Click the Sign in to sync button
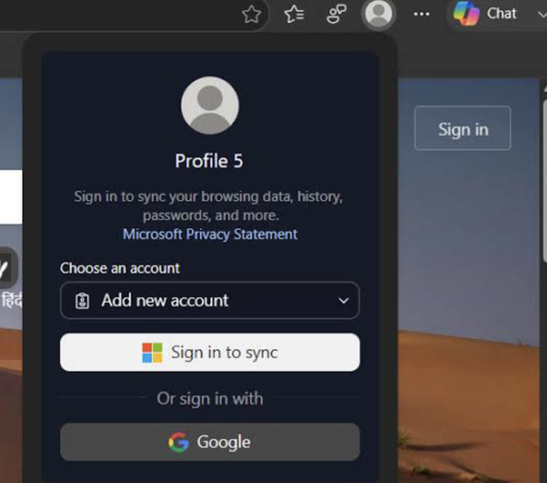Image resolution: width=547 pixels, height=483 pixels. pyautogui.click(x=209, y=352)
